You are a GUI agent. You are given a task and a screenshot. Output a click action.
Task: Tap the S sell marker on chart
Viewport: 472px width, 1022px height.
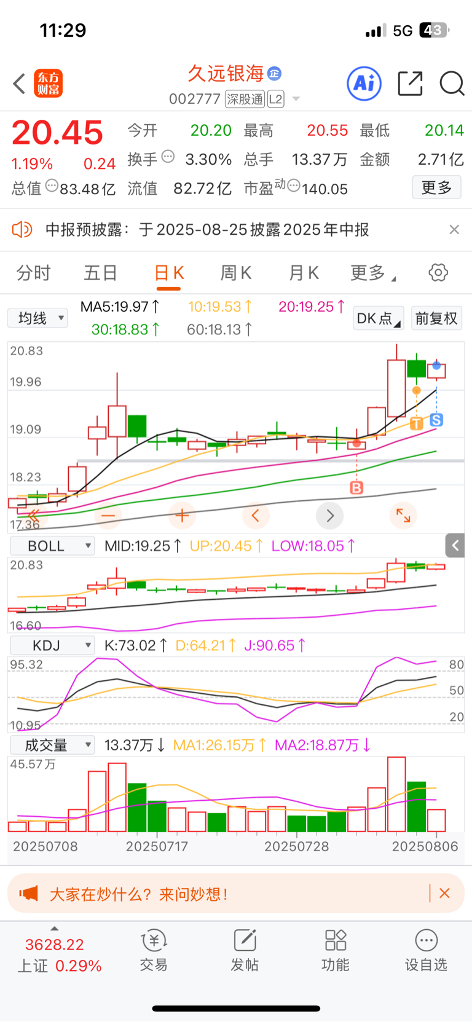[x=436, y=420]
